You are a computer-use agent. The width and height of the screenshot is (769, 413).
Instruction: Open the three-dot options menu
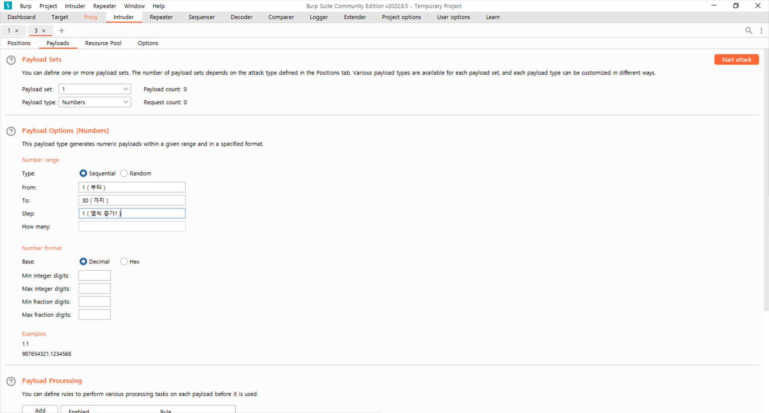point(761,30)
